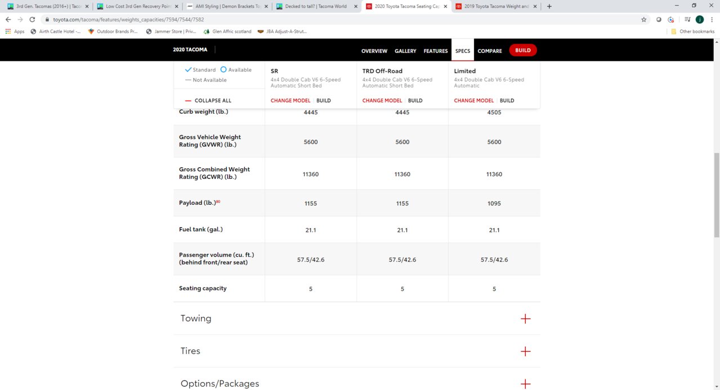Click the red BUILD button

click(x=523, y=50)
